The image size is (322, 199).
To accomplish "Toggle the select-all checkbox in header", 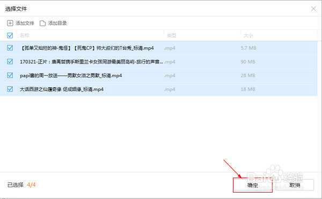I will [x=10, y=35].
